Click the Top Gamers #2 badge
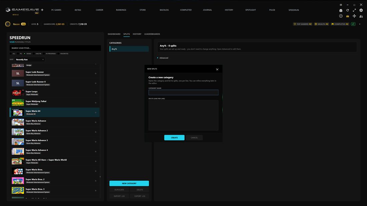The image size is (367, 206). coord(303,24)
